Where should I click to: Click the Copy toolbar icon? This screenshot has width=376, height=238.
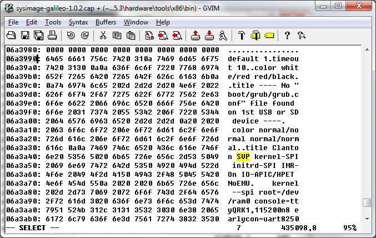117,36
